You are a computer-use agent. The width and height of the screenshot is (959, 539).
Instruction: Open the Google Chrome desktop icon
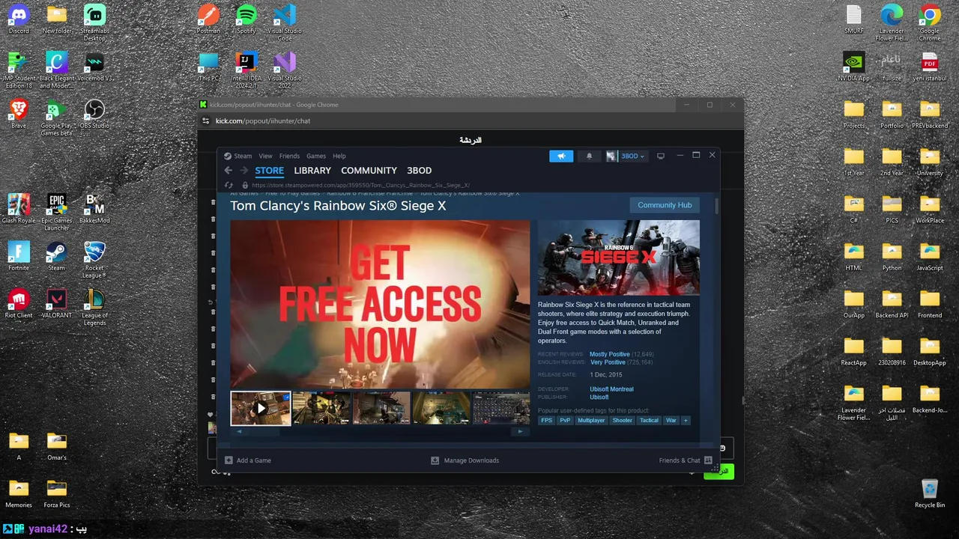coord(930,22)
